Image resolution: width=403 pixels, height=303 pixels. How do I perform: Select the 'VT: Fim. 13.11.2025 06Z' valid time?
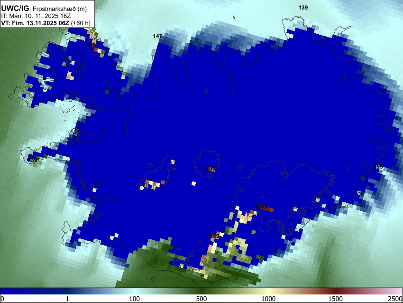pos(35,23)
